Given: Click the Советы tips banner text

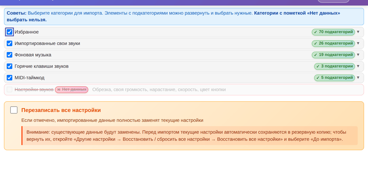Looking at the screenshot, I should [184, 17].
